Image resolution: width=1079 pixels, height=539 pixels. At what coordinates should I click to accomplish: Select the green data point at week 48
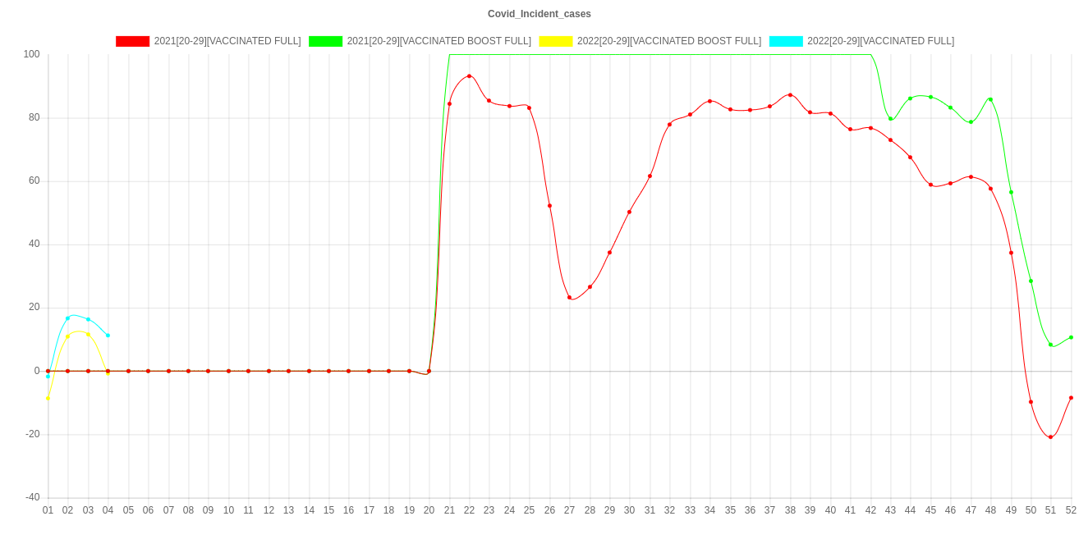tap(990, 99)
